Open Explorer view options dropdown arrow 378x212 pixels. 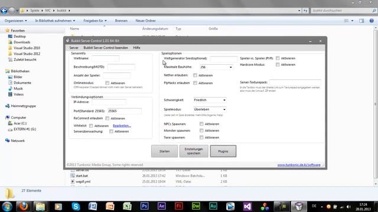(x=352, y=21)
